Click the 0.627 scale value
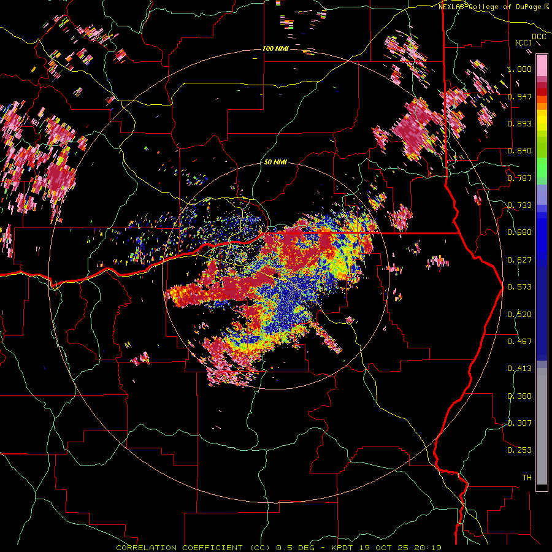552x552 pixels. tap(519, 260)
